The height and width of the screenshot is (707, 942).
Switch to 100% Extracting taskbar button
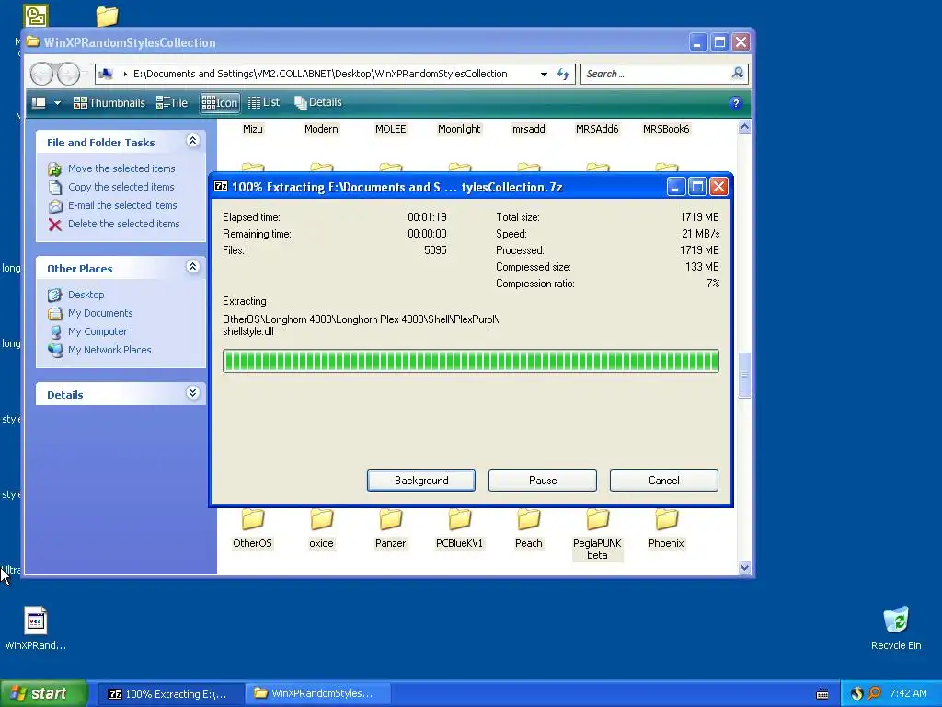point(170,694)
